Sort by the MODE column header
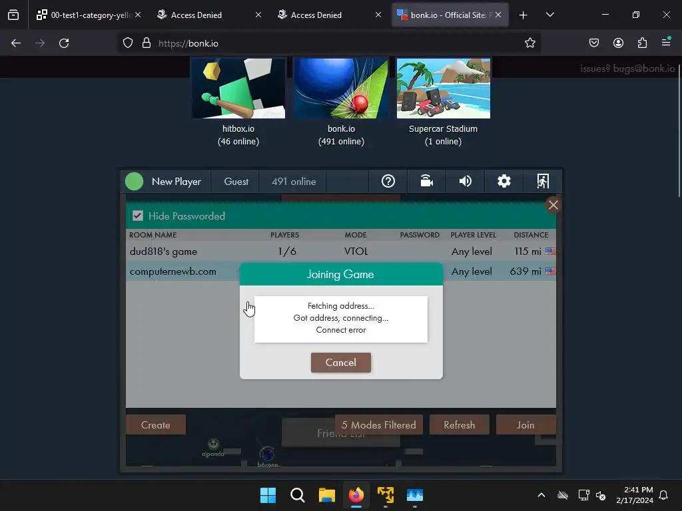 click(356, 235)
